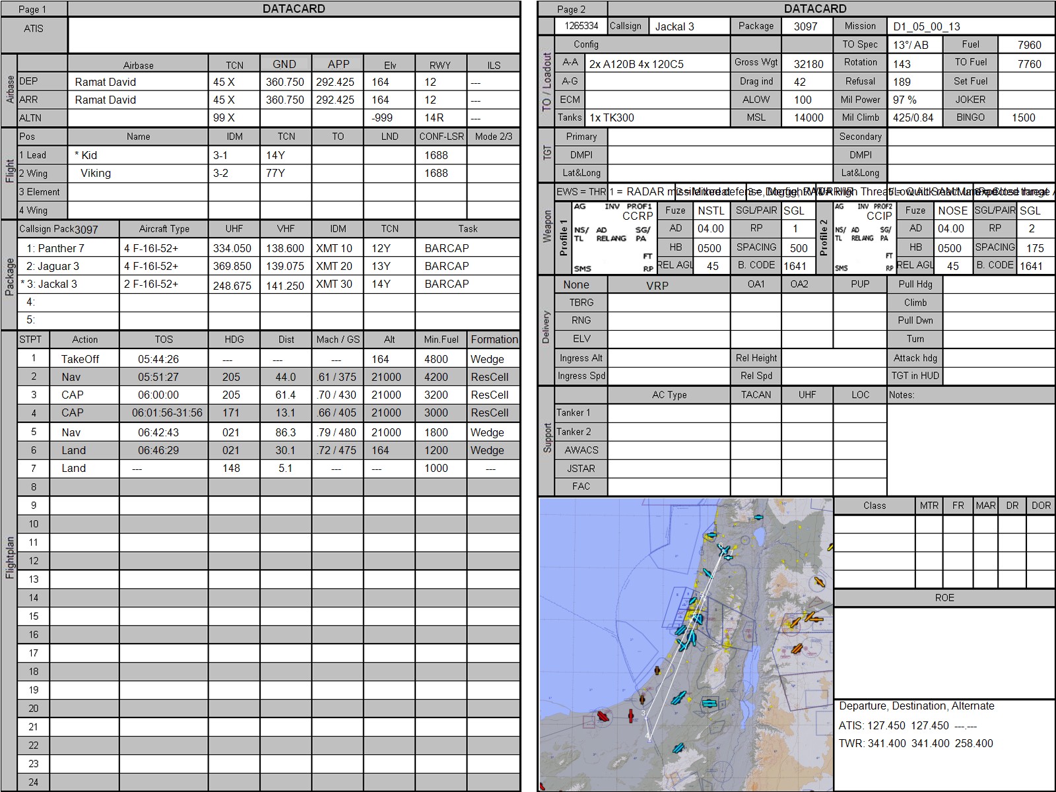The image size is (1056, 792).
Task: Click the Profile 1 CCRP SMS diagram
Action: [x=613, y=238]
